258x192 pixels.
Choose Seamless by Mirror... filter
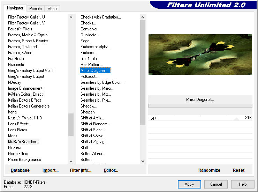point(97,88)
